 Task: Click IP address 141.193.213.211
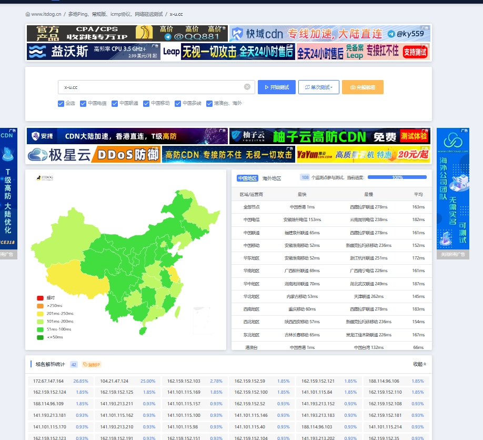116,404
